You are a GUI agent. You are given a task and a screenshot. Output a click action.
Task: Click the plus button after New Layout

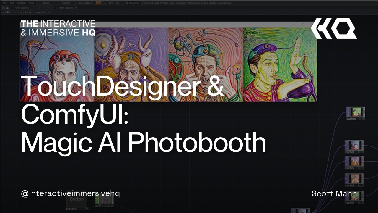pyautogui.click(x=76, y=8)
